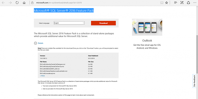The height and width of the screenshot is (99, 198).
Task: Click the address bar URL field
Action: click(x=59, y=3)
